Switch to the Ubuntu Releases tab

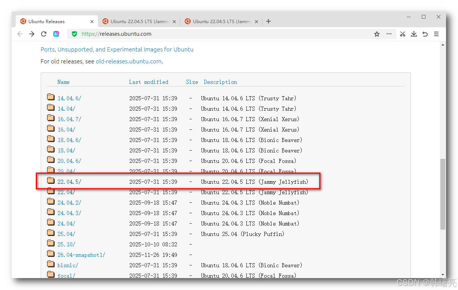[x=57, y=21]
